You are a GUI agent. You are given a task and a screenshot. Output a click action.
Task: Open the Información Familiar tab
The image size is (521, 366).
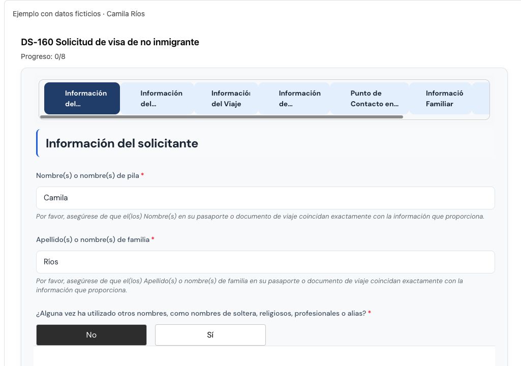(x=440, y=99)
